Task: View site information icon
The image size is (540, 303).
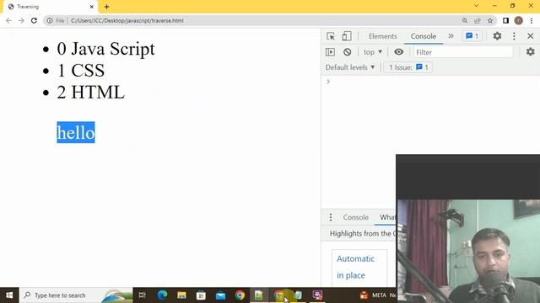Action: pyautogui.click(x=50, y=20)
